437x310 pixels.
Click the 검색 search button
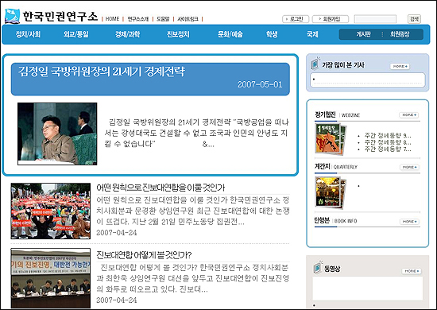(414, 19)
